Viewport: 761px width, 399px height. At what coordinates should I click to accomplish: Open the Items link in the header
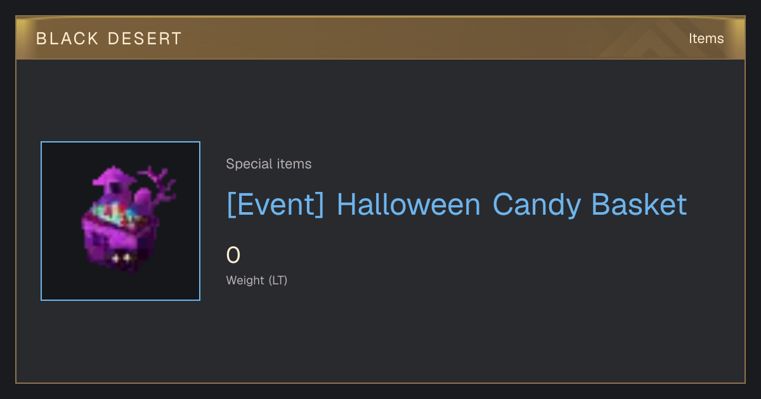pos(706,39)
